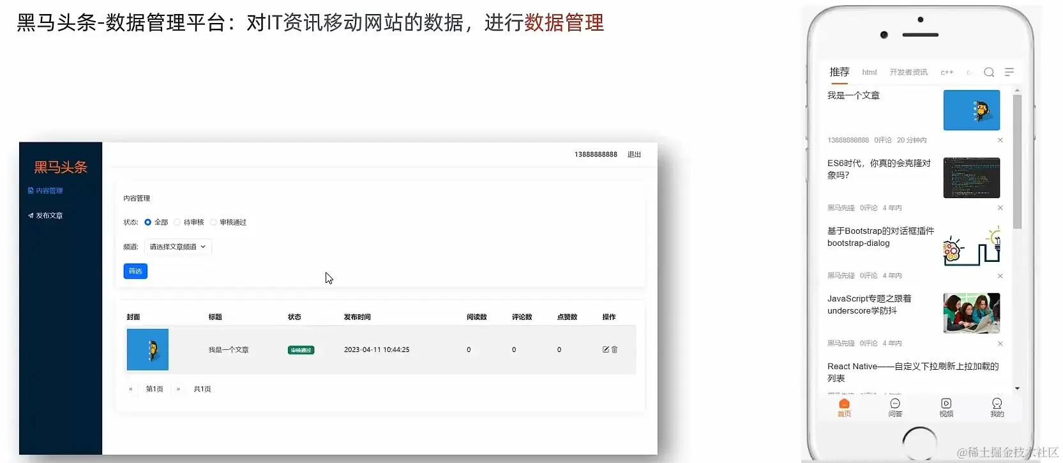This screenshot has width=1063, height=463.
Task: Tap the 视频 icon in the phone nav
Action: tap(946, 407)
